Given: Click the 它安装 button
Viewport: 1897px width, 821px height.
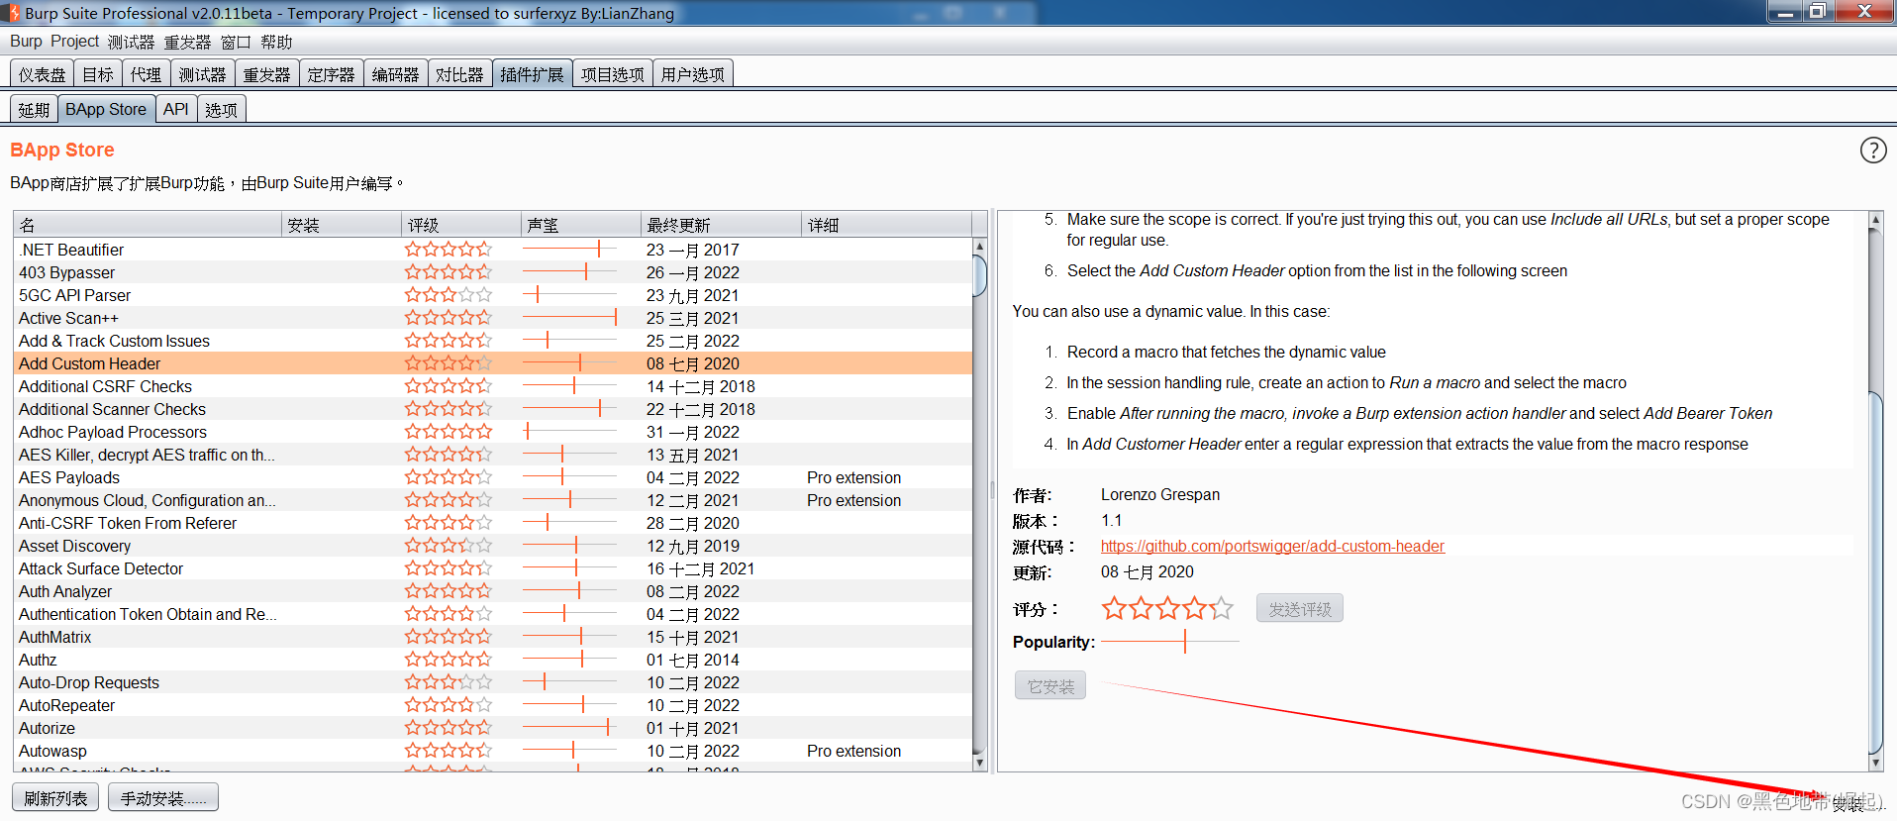Looking at the screenshot, I should point(1049,685).
